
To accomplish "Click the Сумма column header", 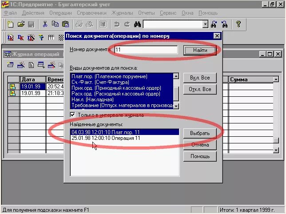I will pos(251,79).
